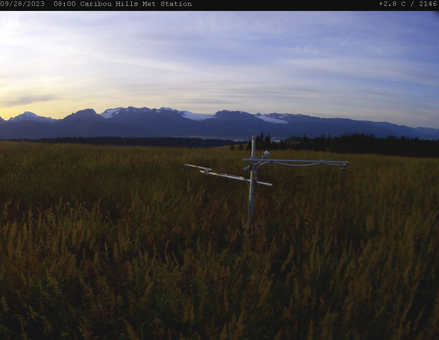Click the sensor at upper crossarm's right end
The image size is (439, 340).
click(343, 166)
